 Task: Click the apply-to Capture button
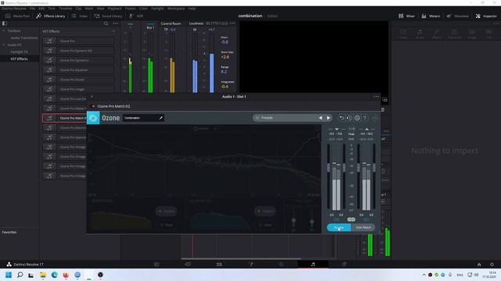(x=265, y=212)
